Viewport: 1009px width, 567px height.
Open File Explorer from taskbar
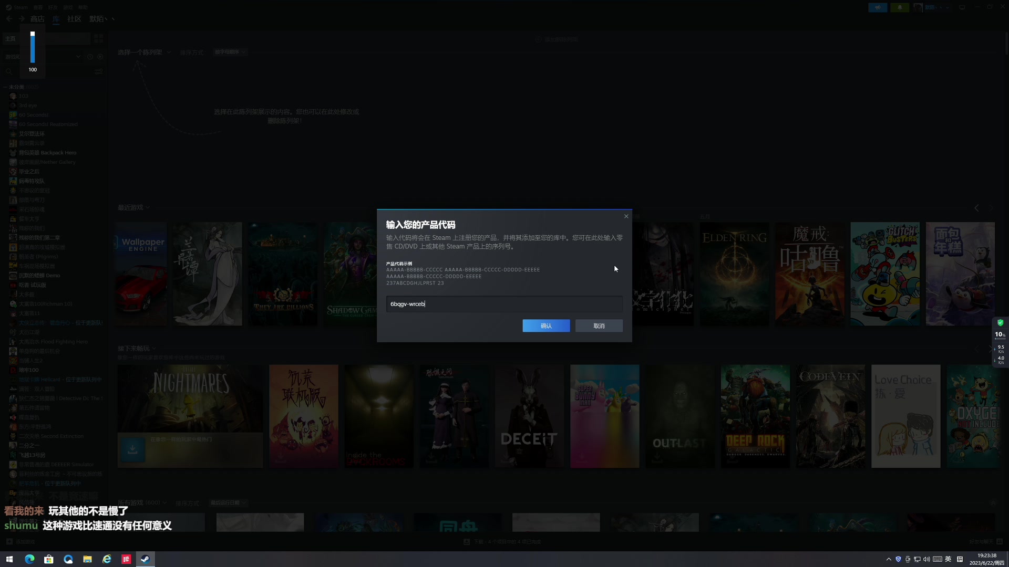(x=87, y=559)
